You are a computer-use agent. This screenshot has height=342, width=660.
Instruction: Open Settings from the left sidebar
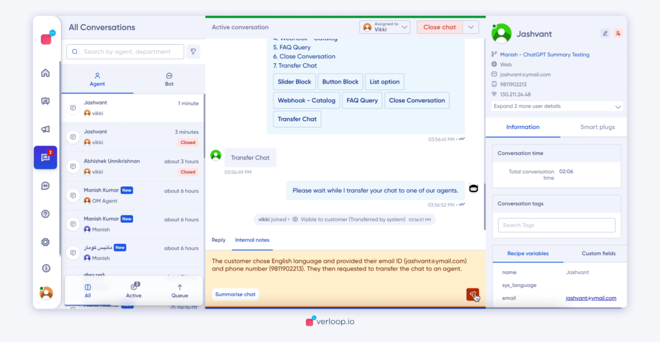pyautogui.click(x=46, y=242)
